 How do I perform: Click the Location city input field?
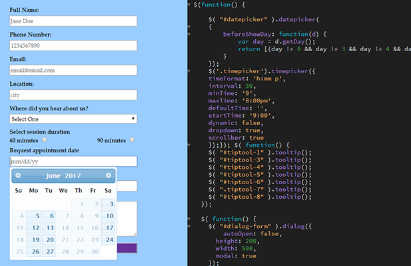tap(73, 94)
